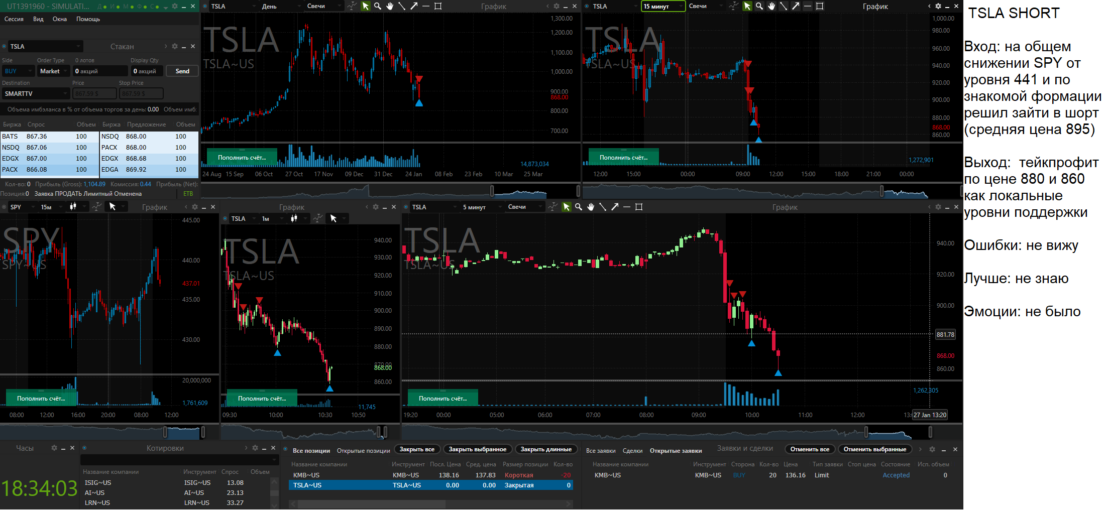This screenshot has width=1106, height=511.
Task: Toggle the link indicator of the SPY chart
Action: 4,207
